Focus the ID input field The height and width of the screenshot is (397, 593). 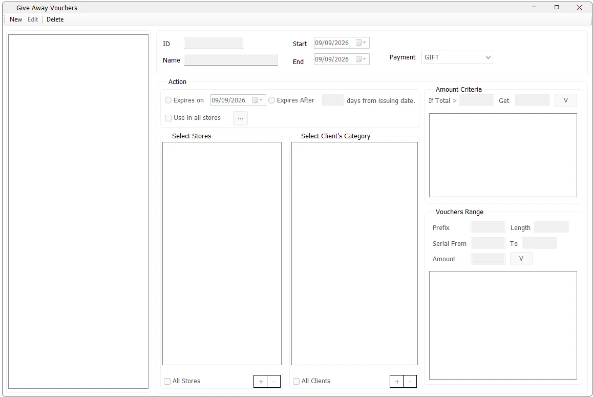(x=214, y=44)
